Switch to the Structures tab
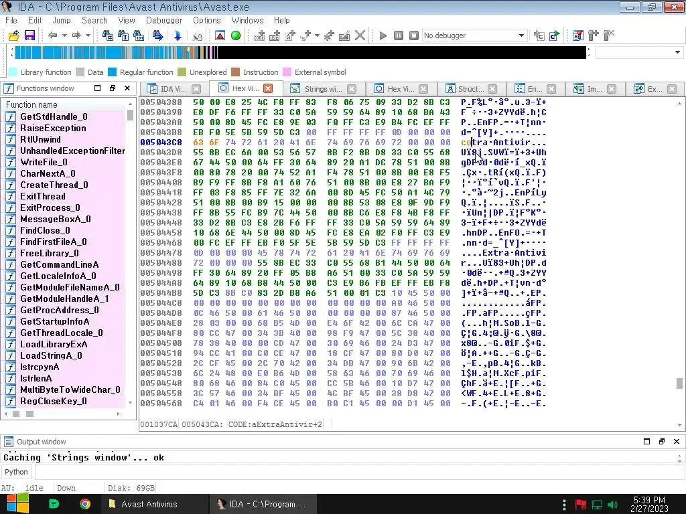The image size is (686, 514). click(x=470, y=89)
